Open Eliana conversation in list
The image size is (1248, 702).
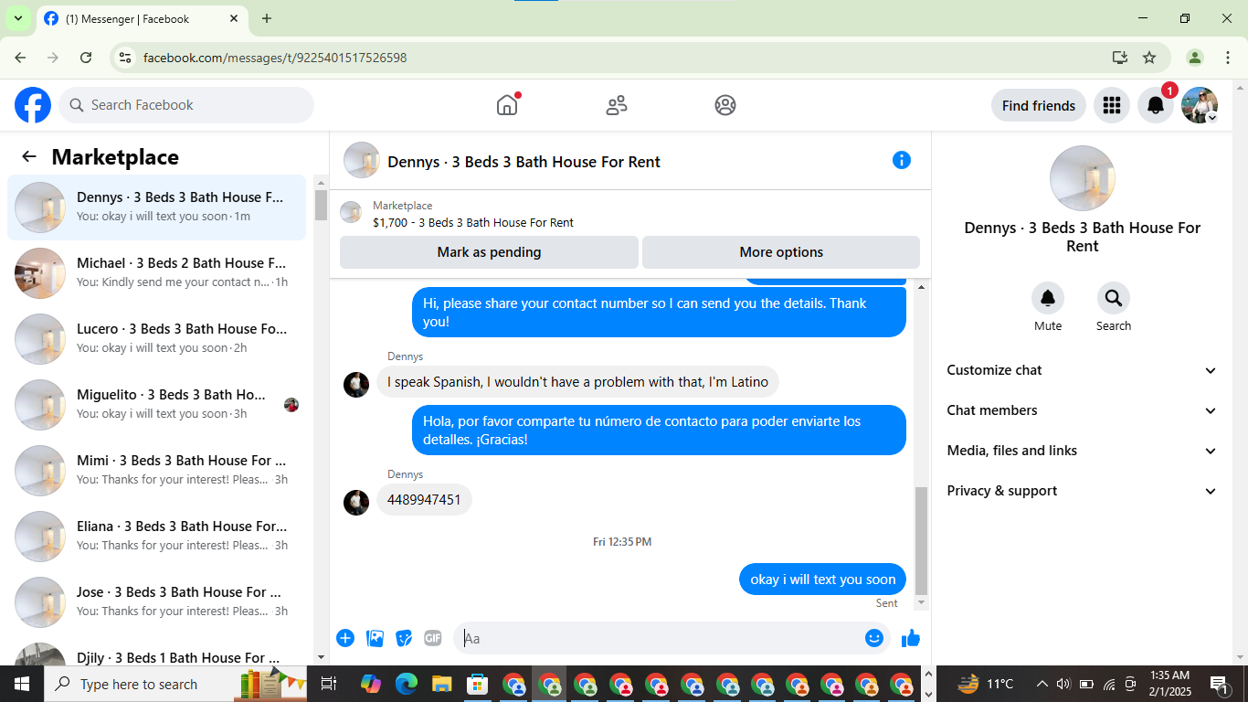tap(157, 537)
